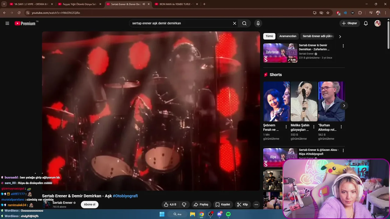Open options for Şebnem Ferah short
Screen dimensions: 390x219
286,127
